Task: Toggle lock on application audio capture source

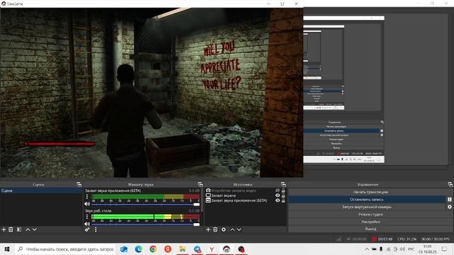Action: pyautogui.click(x=283, y=200)
